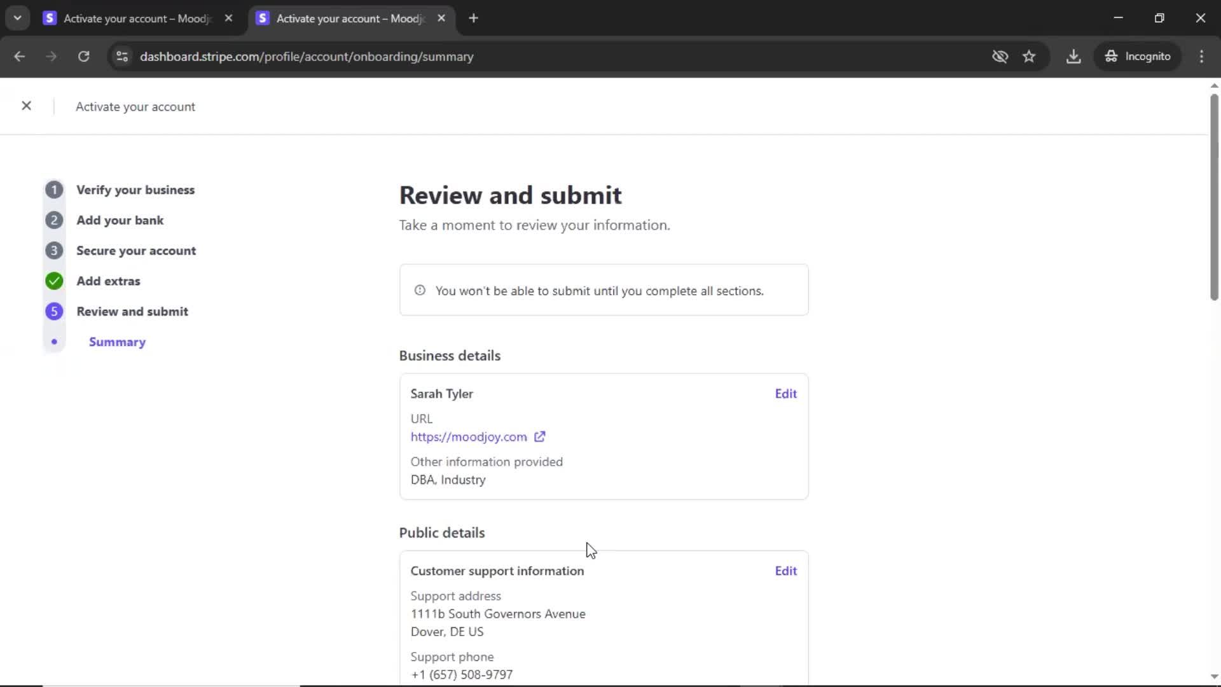The image size is (1221, 687).
Task: Click the info icon in submit warning
Action: point(420,291)
